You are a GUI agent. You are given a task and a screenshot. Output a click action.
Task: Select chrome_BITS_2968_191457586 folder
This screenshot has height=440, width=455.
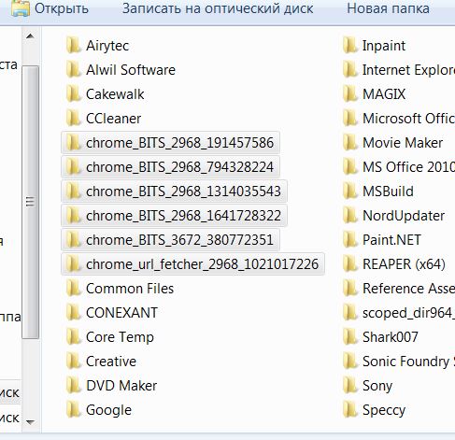coord(170,143)
